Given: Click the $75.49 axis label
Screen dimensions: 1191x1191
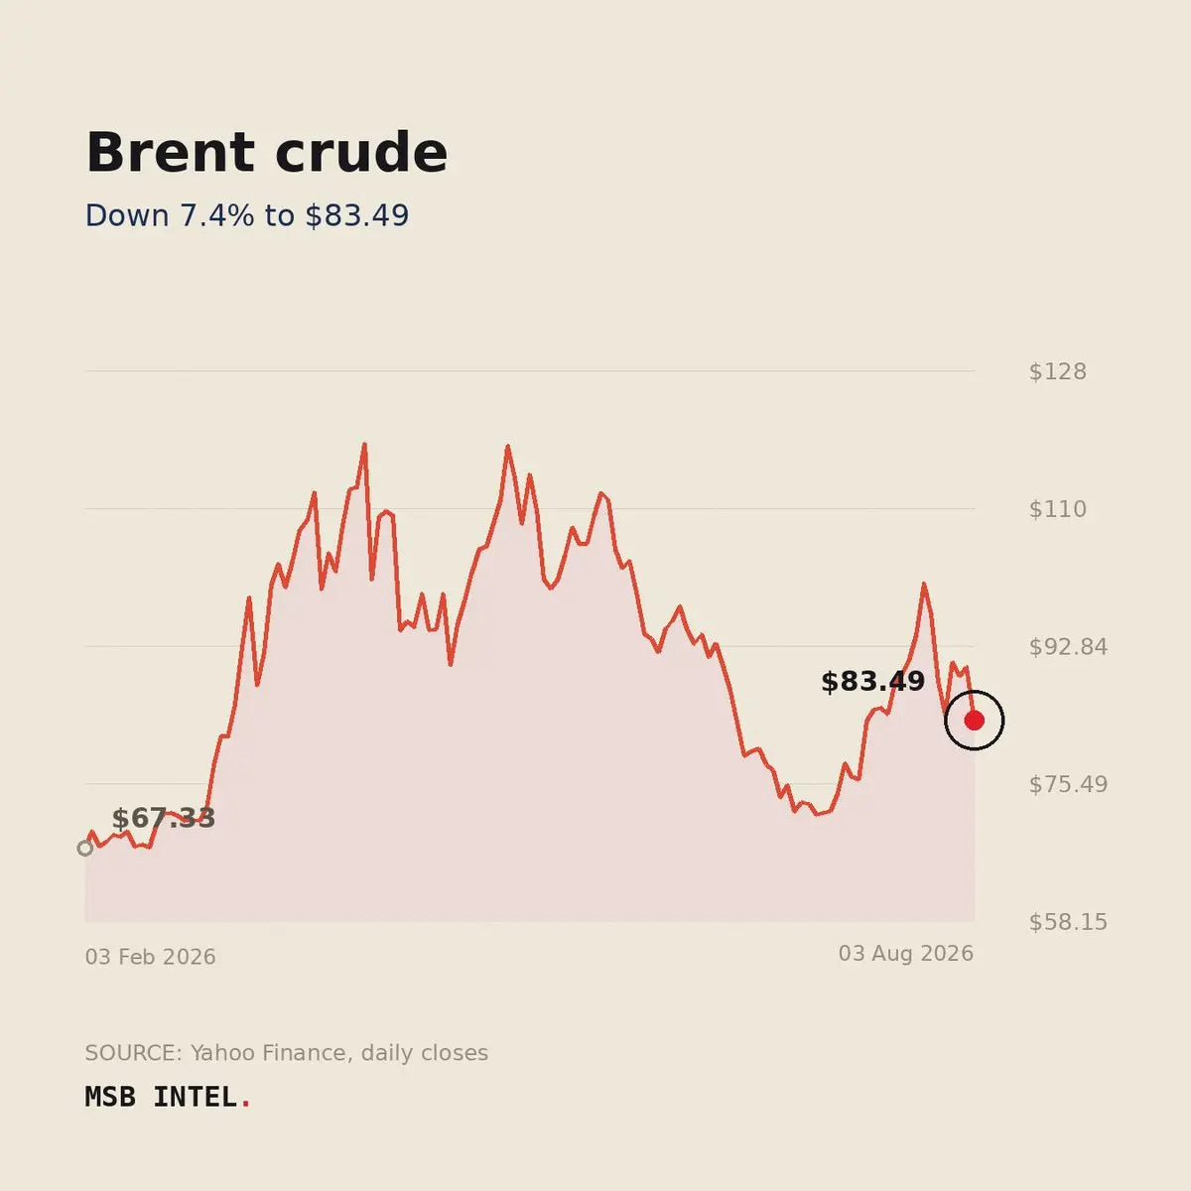Looking at the screenshot, I should coord(1068,785).
